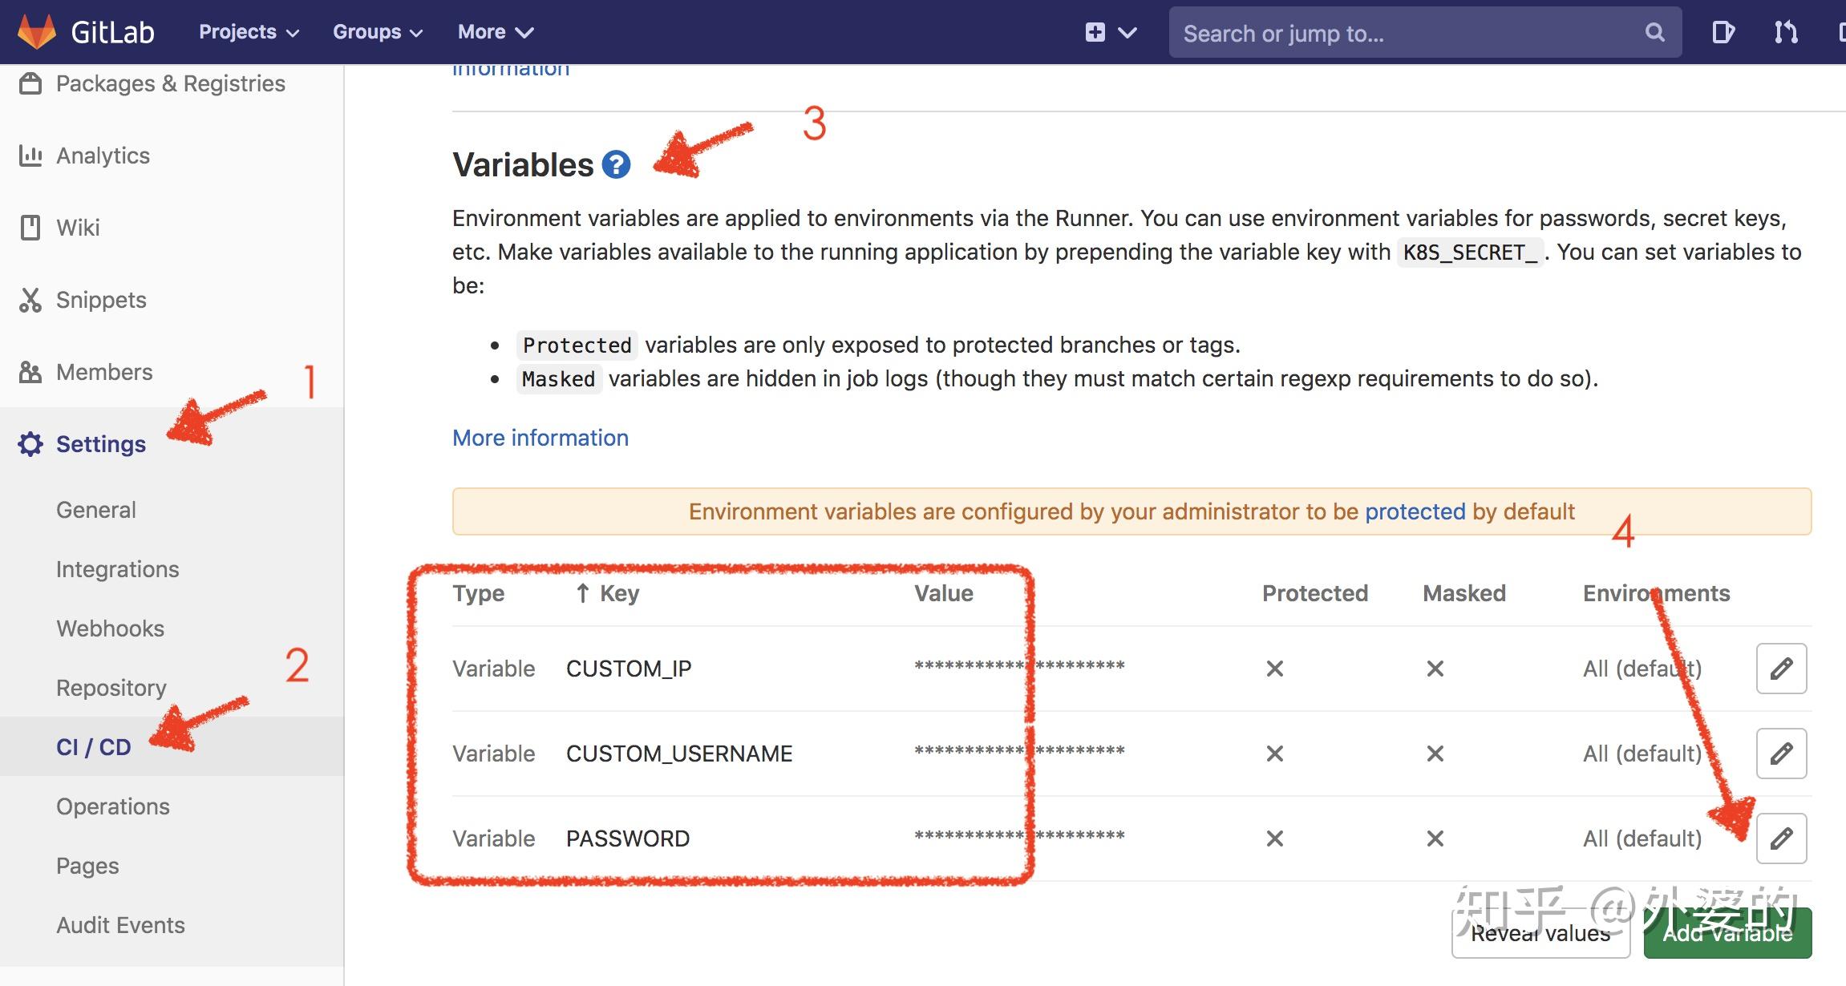Select CI / CD in the Settings sidebar

pyautogui.click(x=91, y=746)
